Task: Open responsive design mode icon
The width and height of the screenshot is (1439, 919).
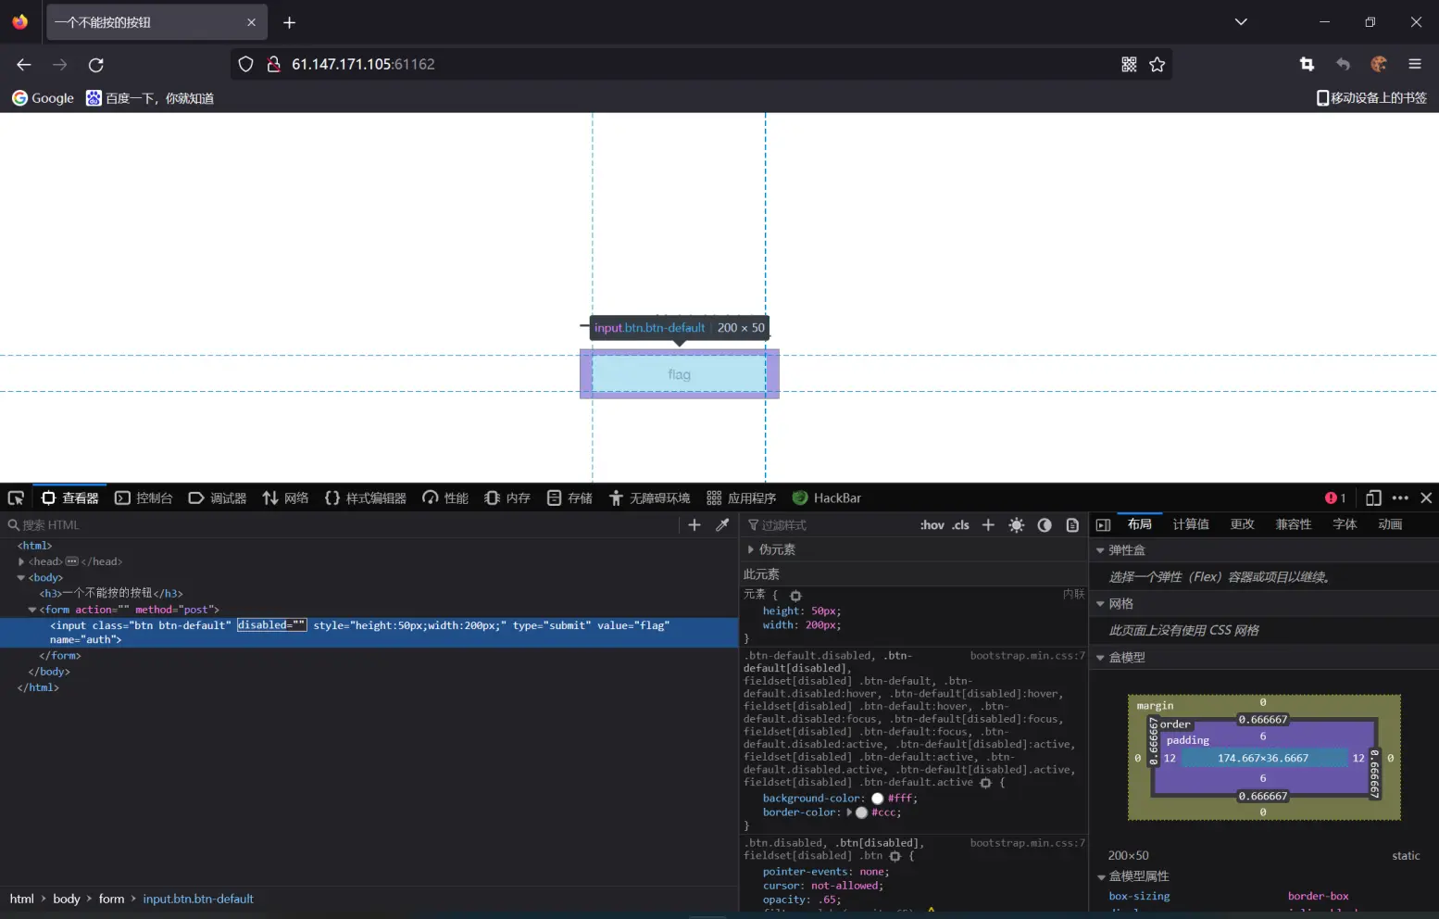Action: pyautogui.click(x=1373, y=498)
